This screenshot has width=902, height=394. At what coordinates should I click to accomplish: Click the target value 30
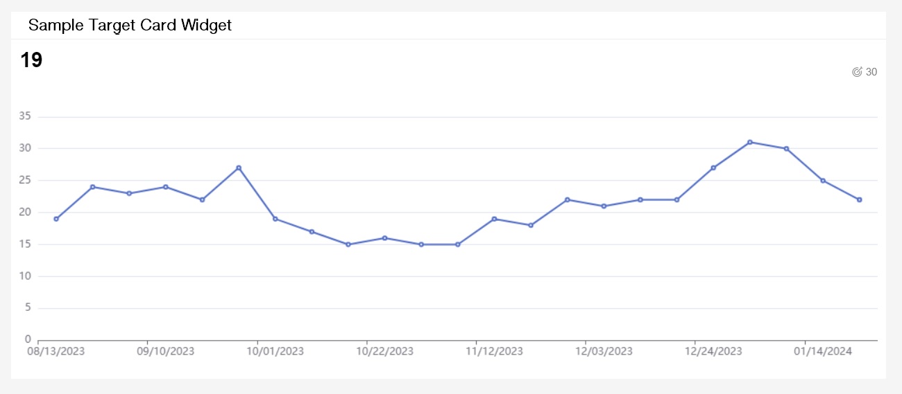[x=871, y=72]
